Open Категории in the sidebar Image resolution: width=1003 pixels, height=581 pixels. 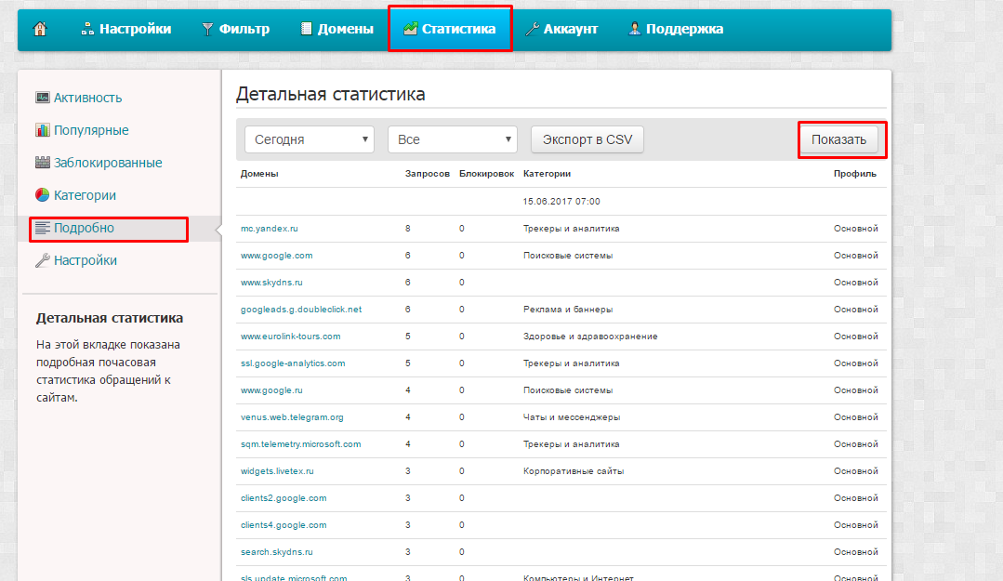point(86,196)
